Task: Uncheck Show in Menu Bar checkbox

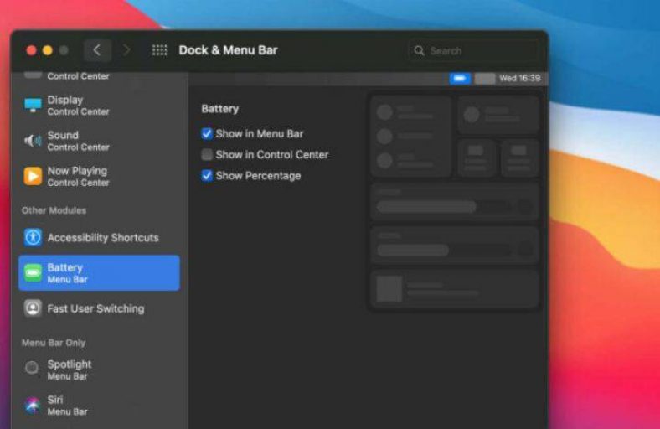Action: 207,133
